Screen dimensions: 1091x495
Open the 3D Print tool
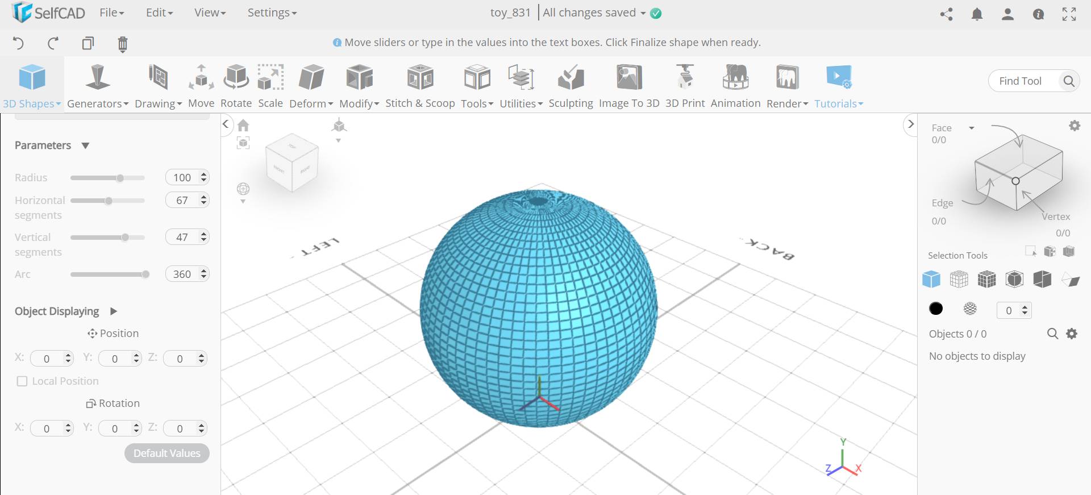[685, 85]
